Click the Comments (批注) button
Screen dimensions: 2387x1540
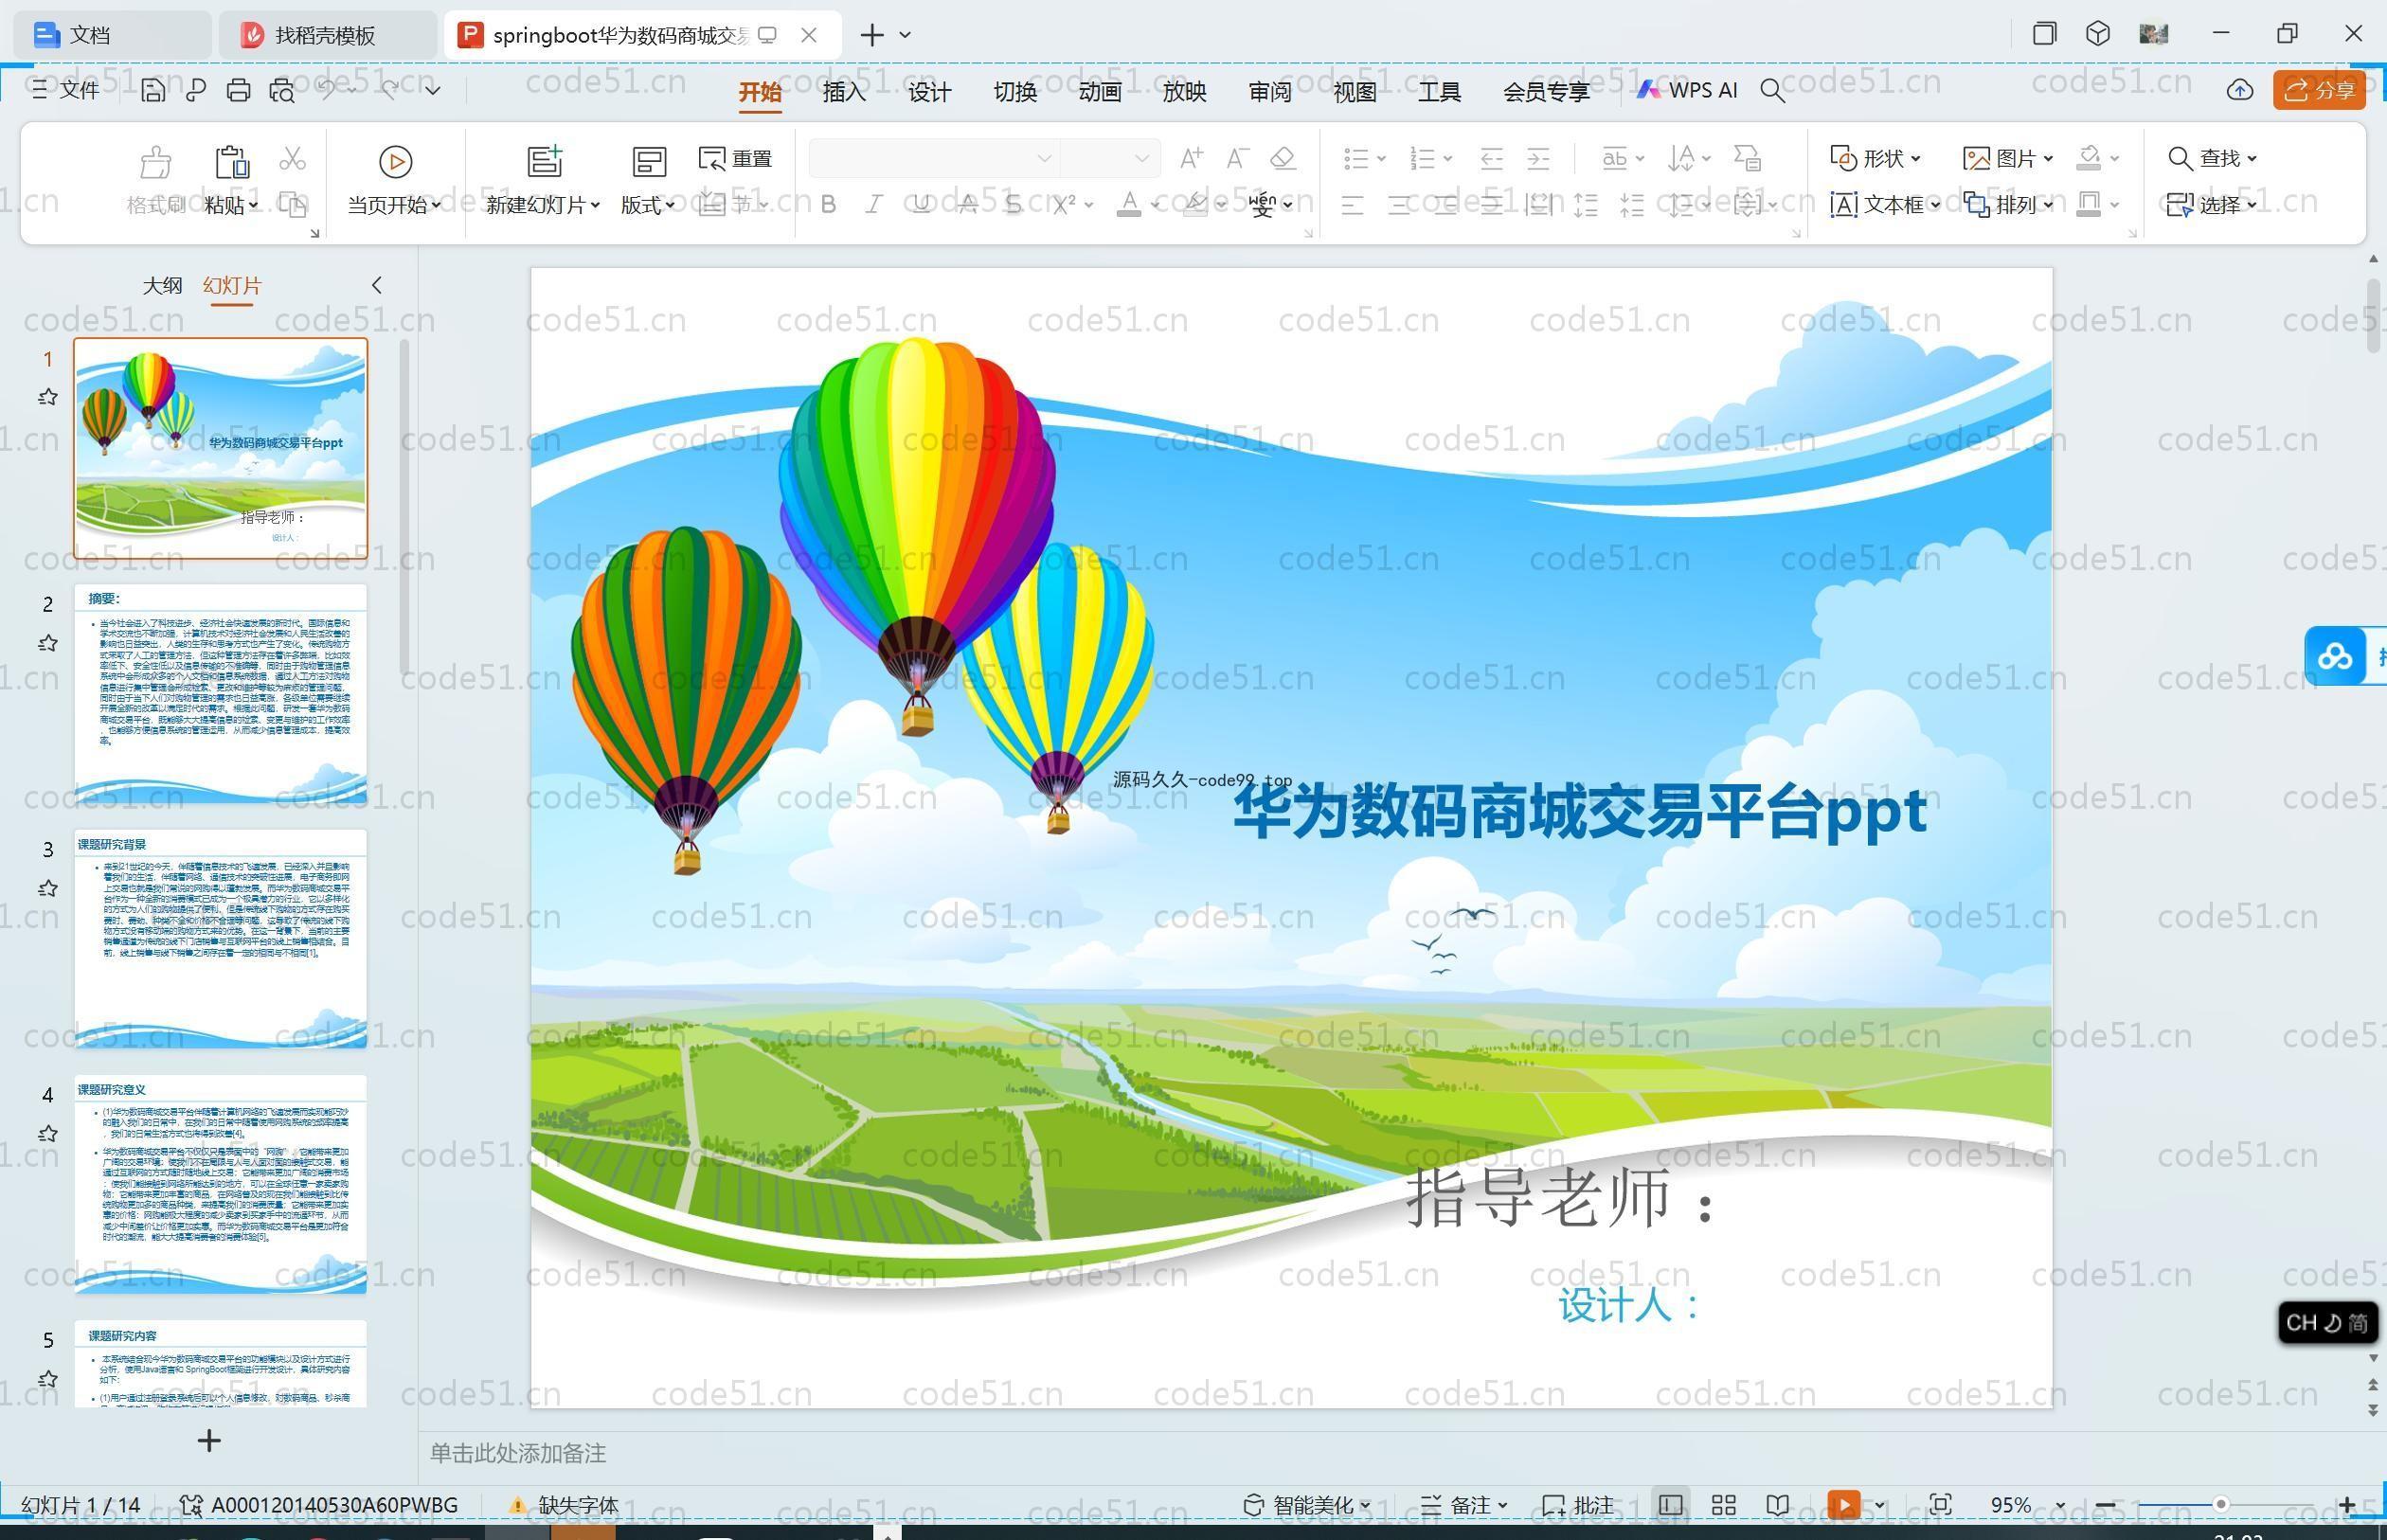pos(1578,1504)
